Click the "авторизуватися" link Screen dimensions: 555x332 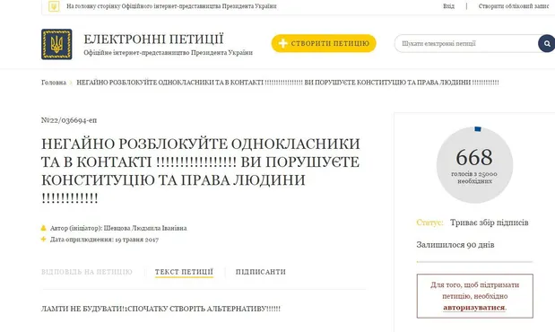pos(474,307)
